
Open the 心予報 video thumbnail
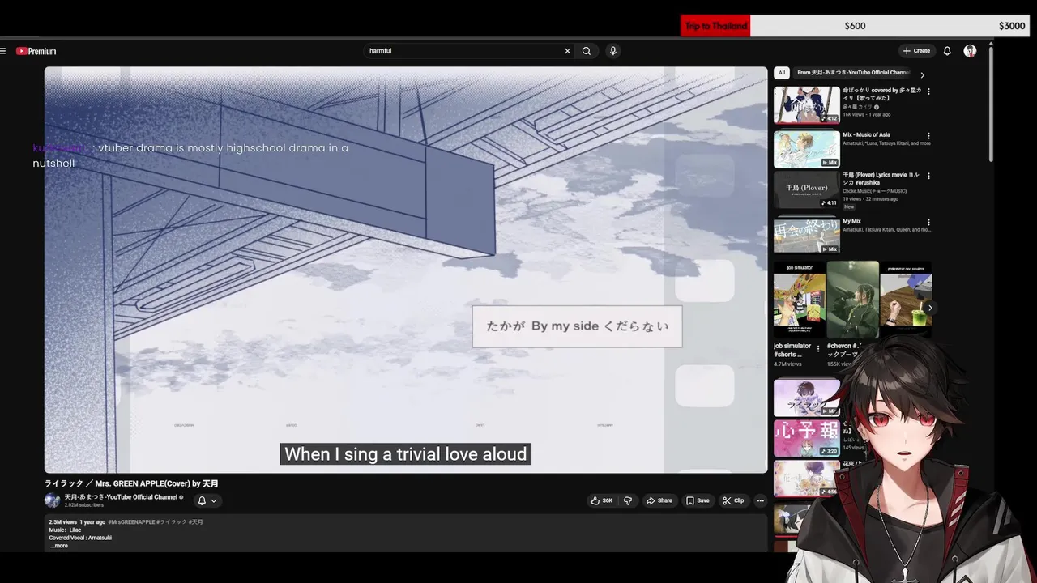807,438
